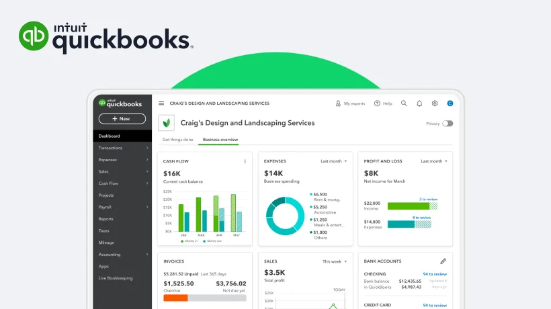The image size is (551, 309).
Task: Click the $1,250 Meals & entertainment legend item
Action: tap(327, 222)
